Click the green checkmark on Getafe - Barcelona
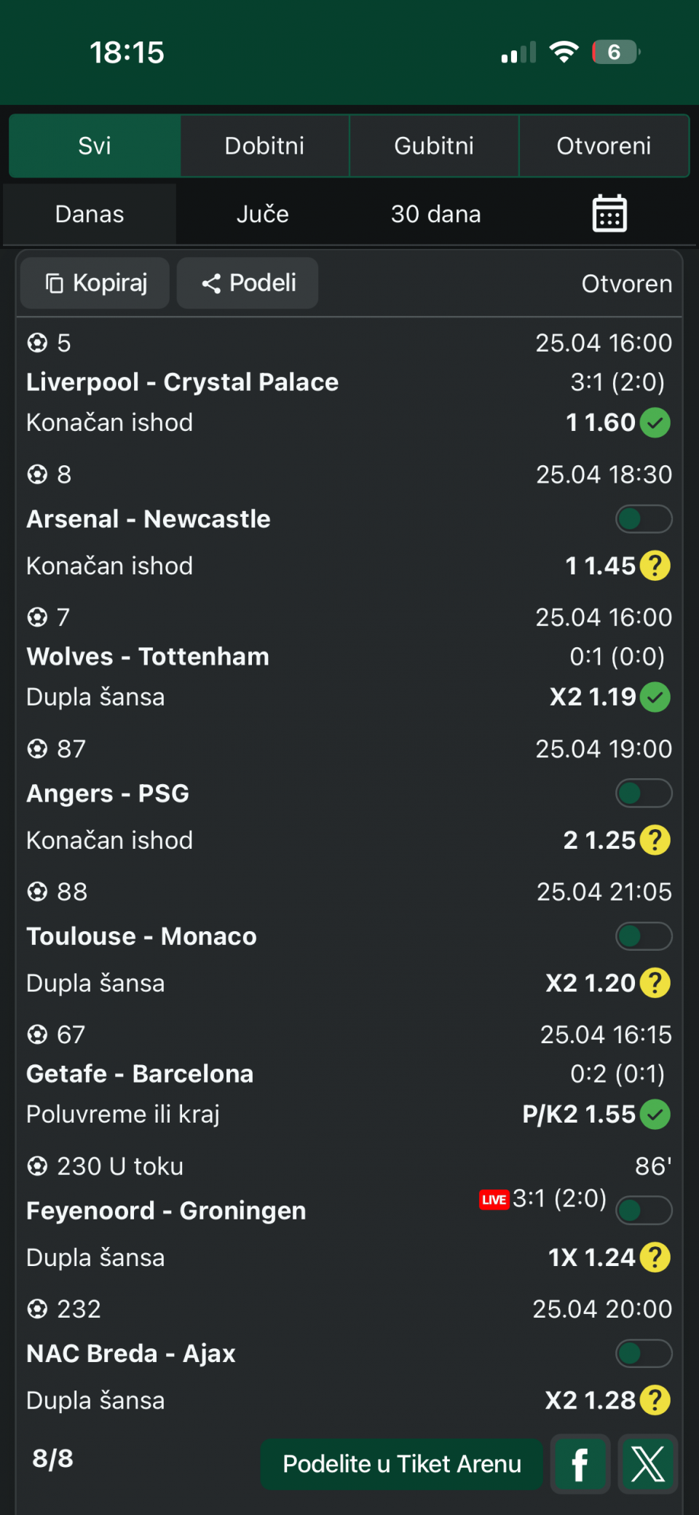 (655, 1114)
